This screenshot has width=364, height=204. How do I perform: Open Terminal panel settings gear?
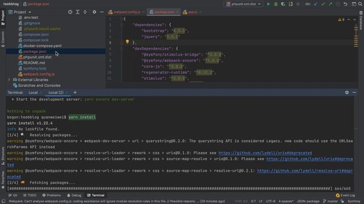[347, 92]
